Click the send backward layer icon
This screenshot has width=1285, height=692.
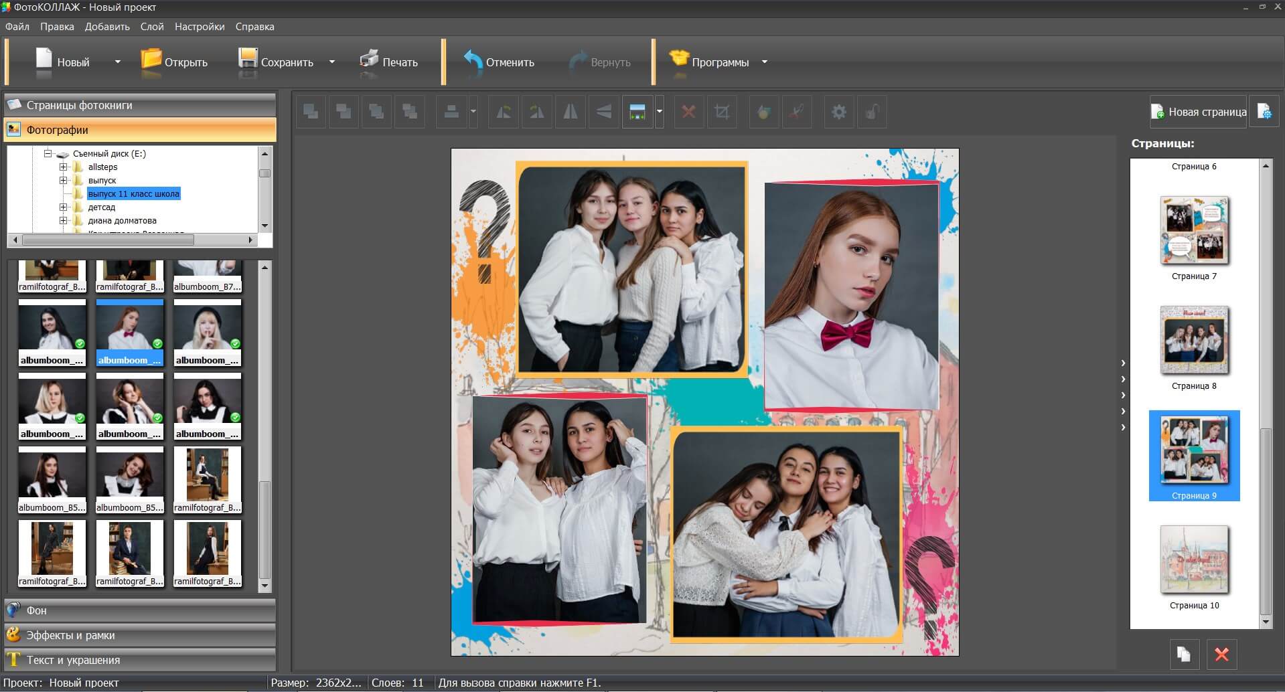pos(344,112)
